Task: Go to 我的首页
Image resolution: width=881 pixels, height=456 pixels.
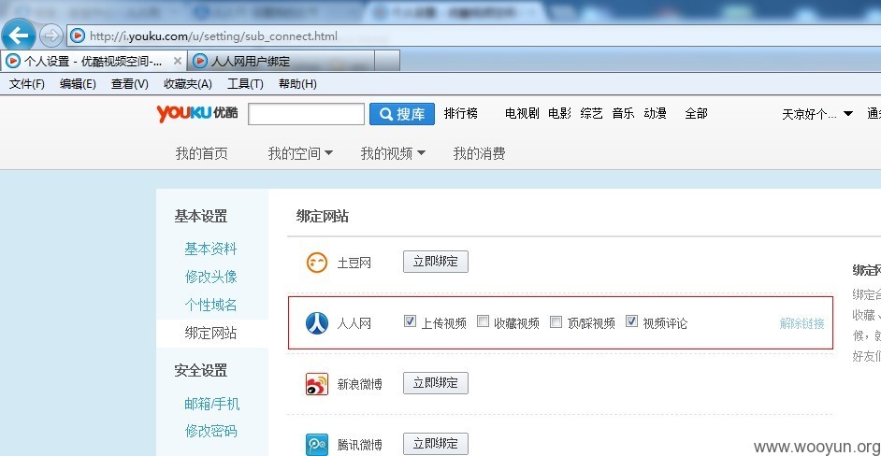Action: 202,153
